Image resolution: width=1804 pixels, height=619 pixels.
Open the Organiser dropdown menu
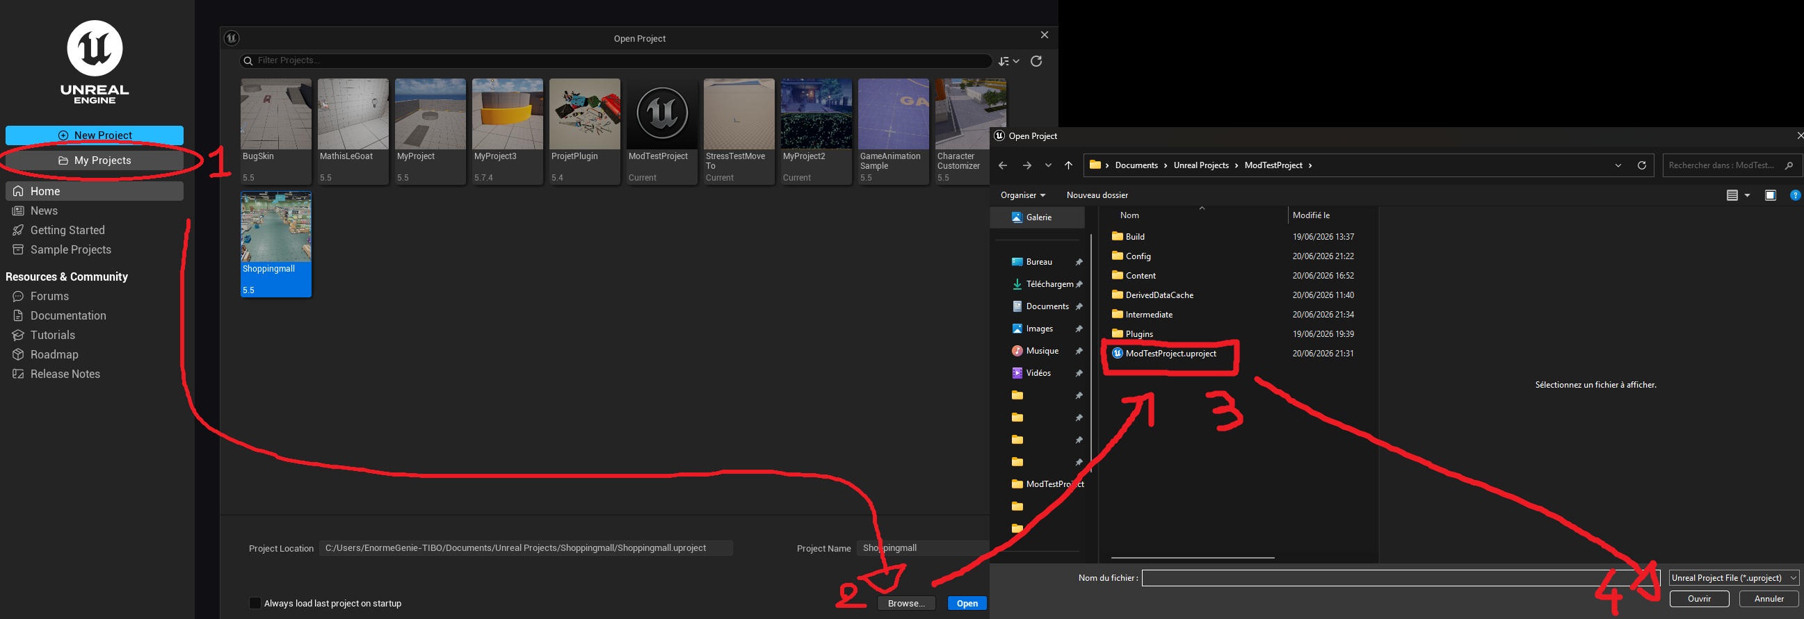(x=1022, y=195)
